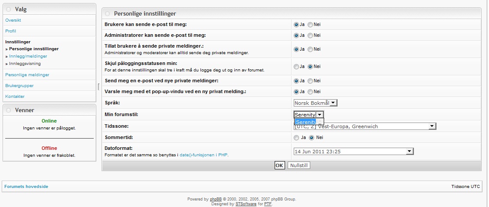Screen dimensions: 489x207
Task: Open Personlige meldinger
Action: (27, 75)
